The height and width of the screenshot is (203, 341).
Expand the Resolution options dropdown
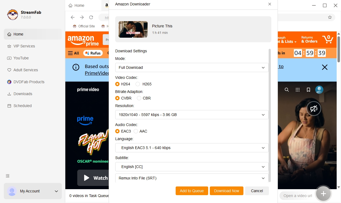pyautogui.click(x=192, y=115)
